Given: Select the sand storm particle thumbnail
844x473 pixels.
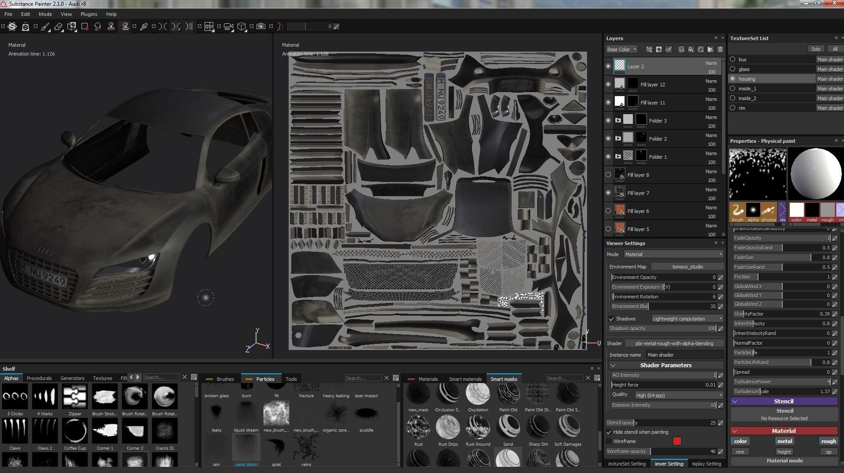Looking at the screenshot, I should coord(246,447).
